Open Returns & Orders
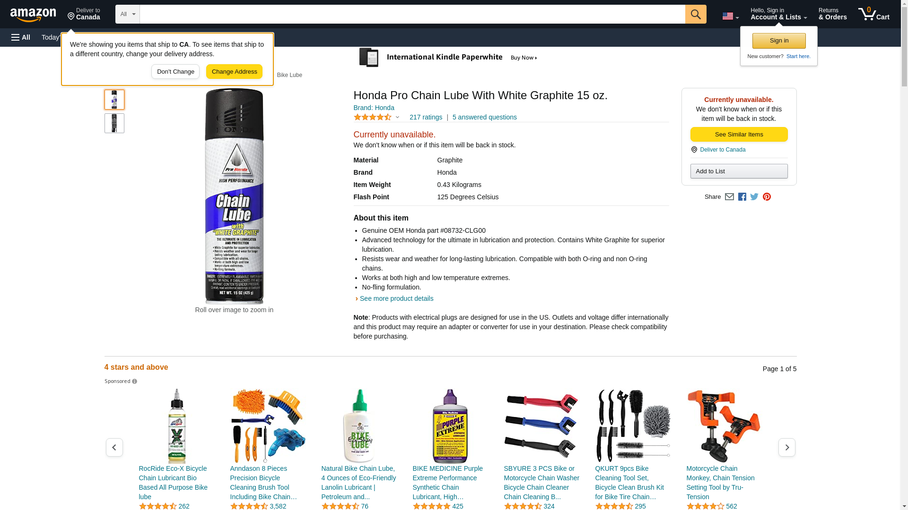 point(832,14)
